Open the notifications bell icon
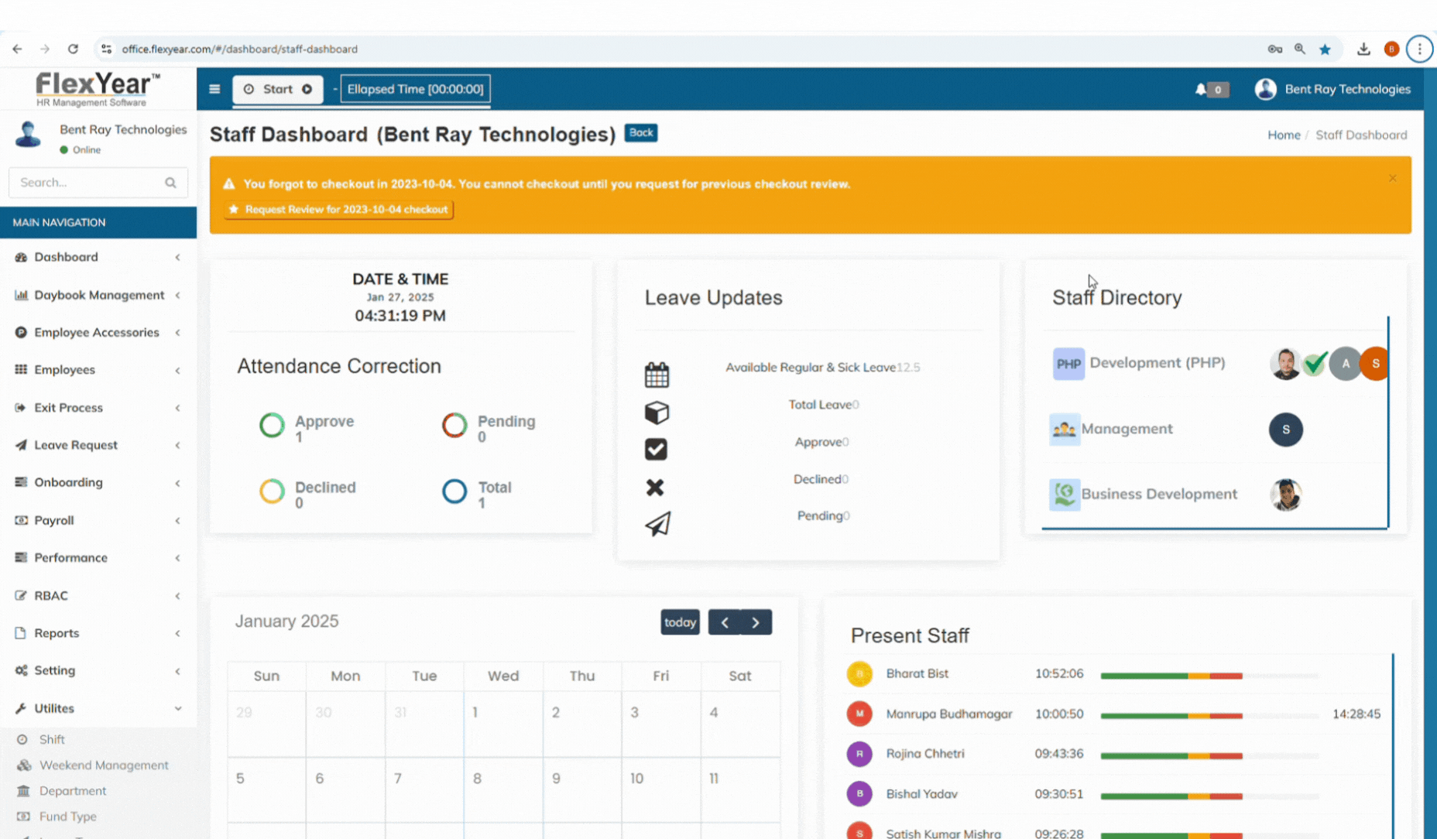Viewport: 1437px width, 839px height. (x=1201, y=90)
